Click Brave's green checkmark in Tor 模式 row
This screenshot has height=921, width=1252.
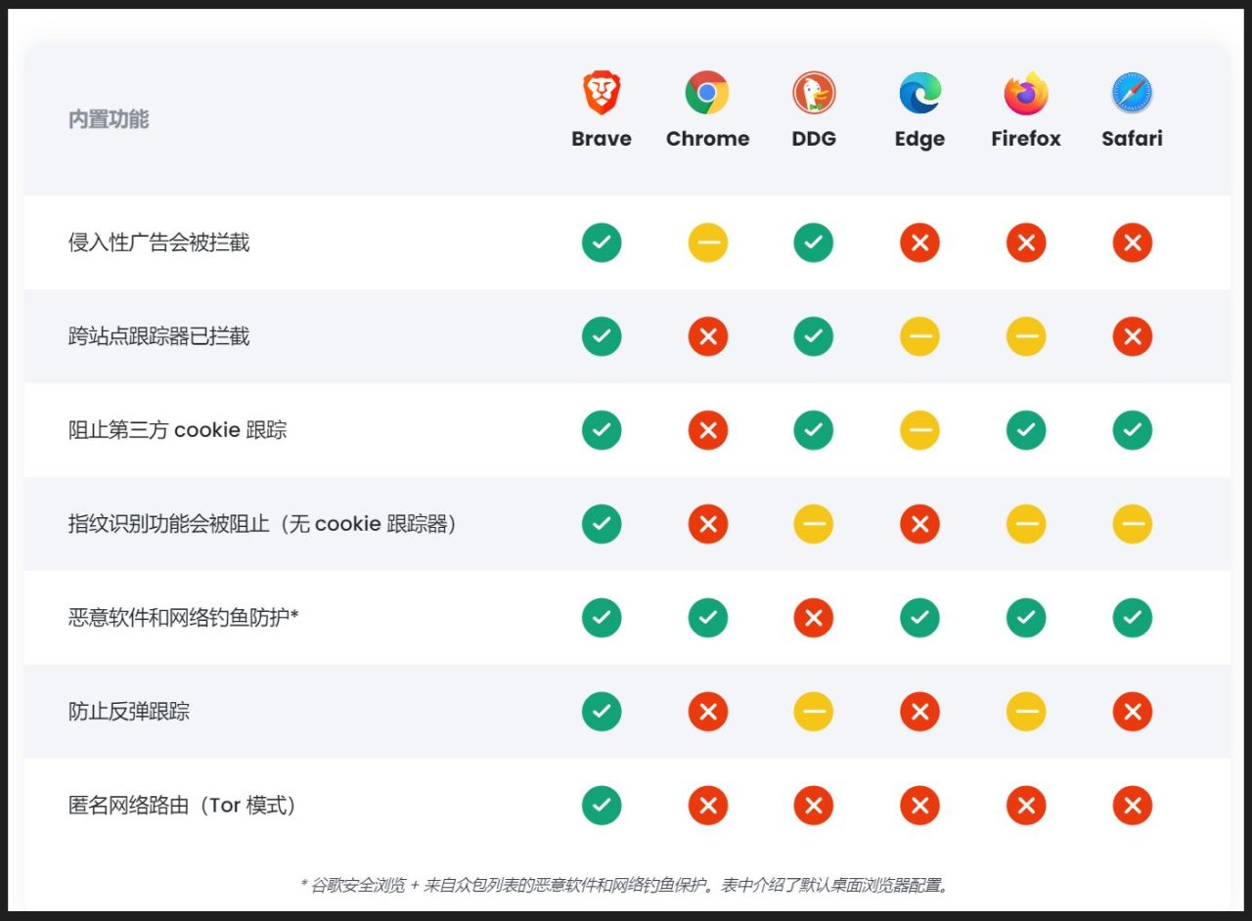coord(602,806)
